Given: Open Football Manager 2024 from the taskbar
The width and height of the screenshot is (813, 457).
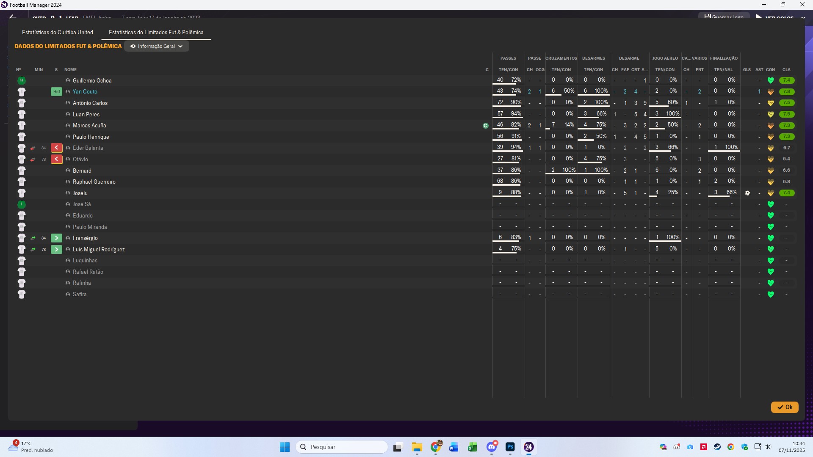Looking at the screenshot, I should (529, 447).
